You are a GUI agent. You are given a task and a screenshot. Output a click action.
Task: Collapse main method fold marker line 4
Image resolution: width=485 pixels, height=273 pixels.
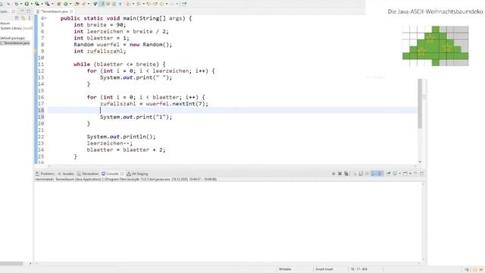[x=45, y=18]
